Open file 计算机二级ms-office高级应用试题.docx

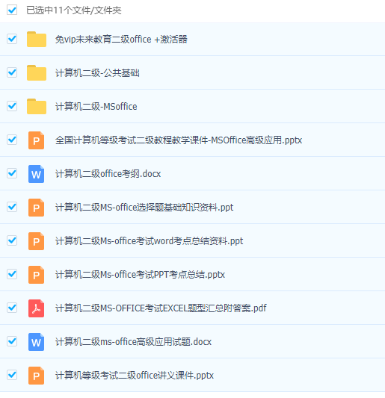pyautogui.click(x=133, y=342)
